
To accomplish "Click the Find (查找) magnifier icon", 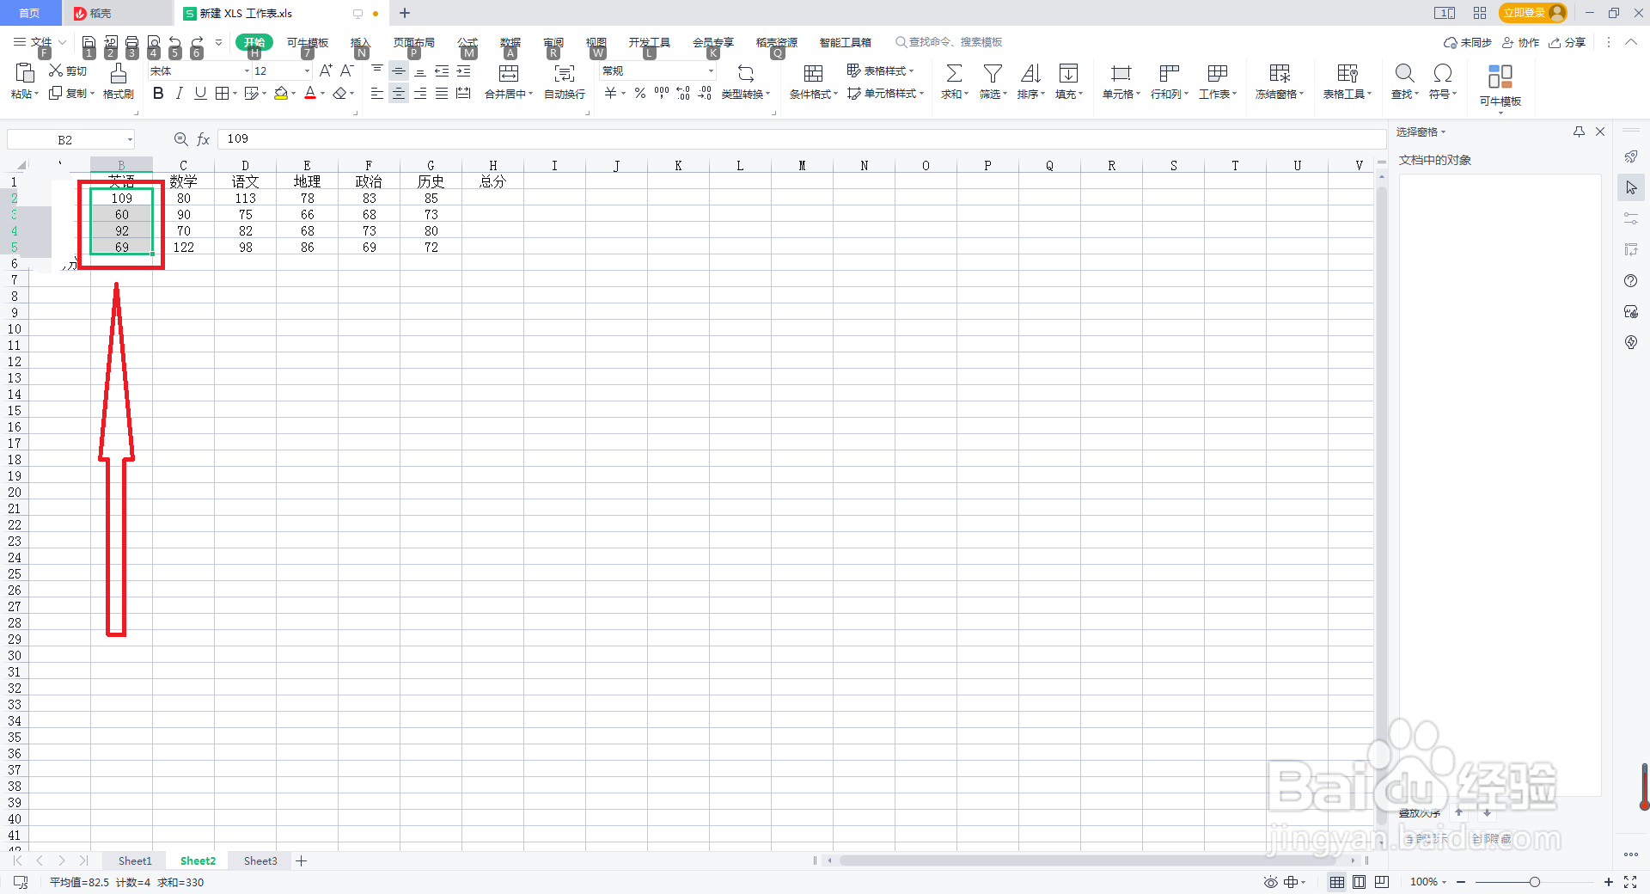I will click(x=1404, y=74).
